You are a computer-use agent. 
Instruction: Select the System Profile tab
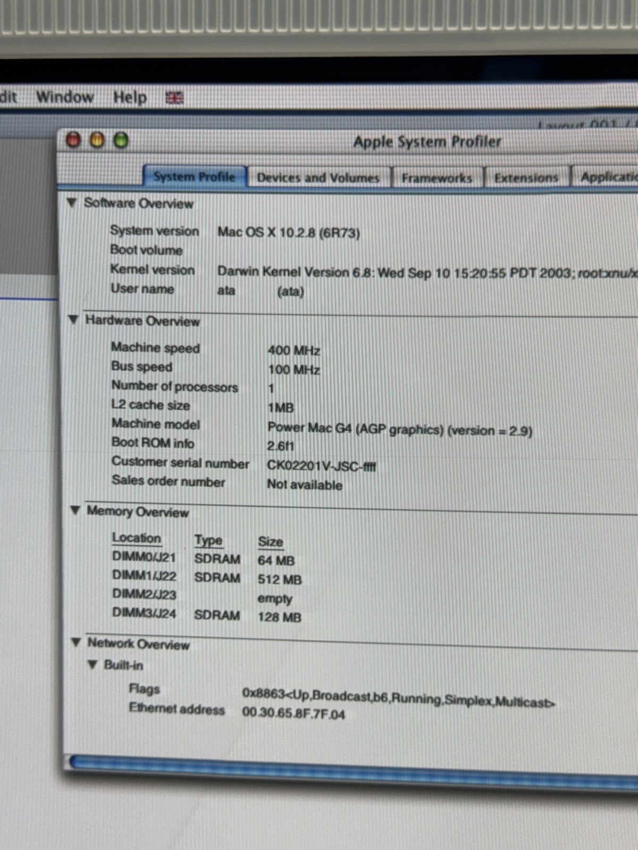click(x=195, y=176)
